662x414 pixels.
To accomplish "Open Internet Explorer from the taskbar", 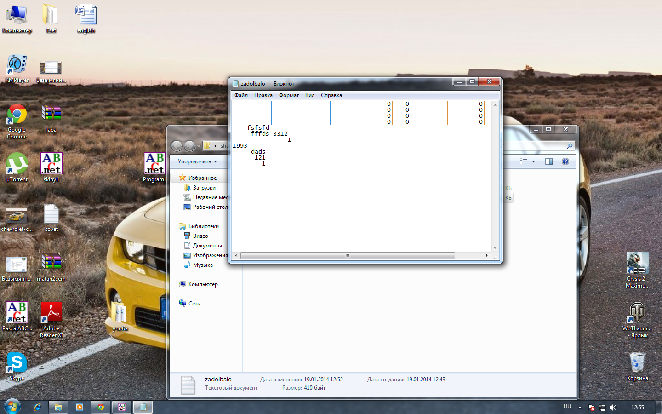I will 37,407.
